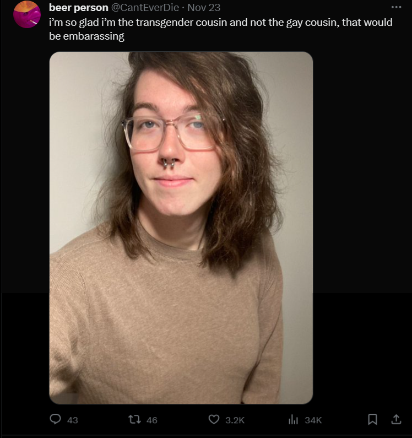Click the 34K views count
The image size is (412, 438).
[313, 420]
